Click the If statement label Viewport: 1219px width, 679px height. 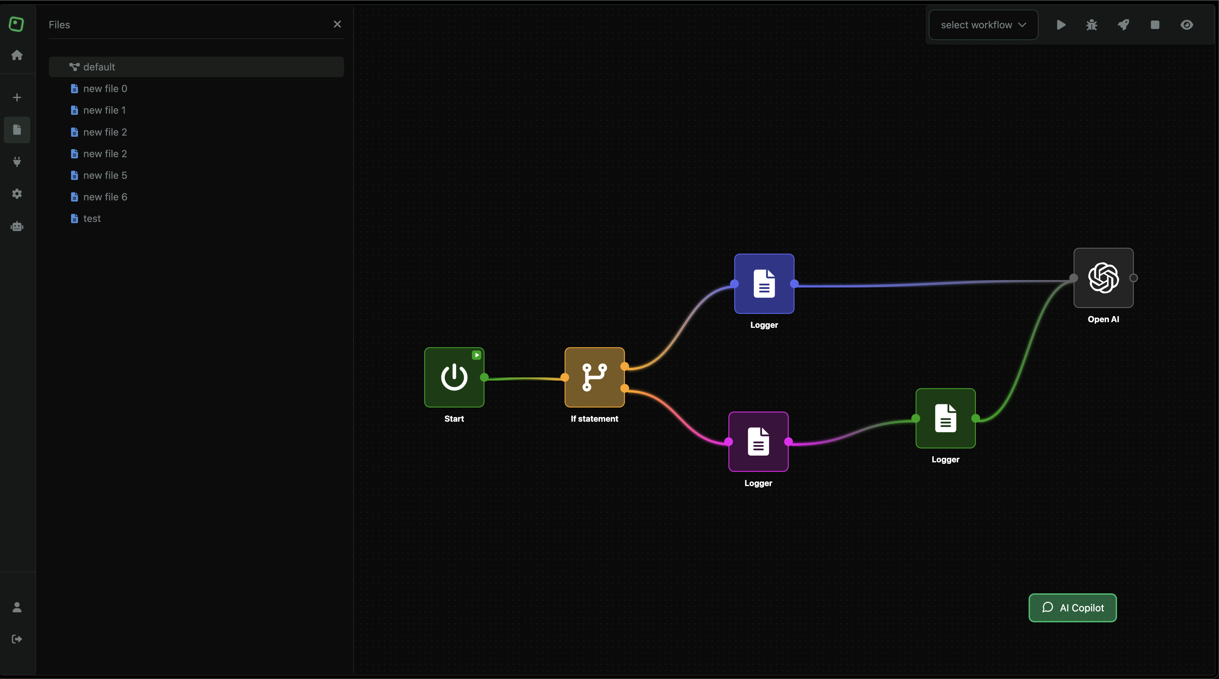594,419
